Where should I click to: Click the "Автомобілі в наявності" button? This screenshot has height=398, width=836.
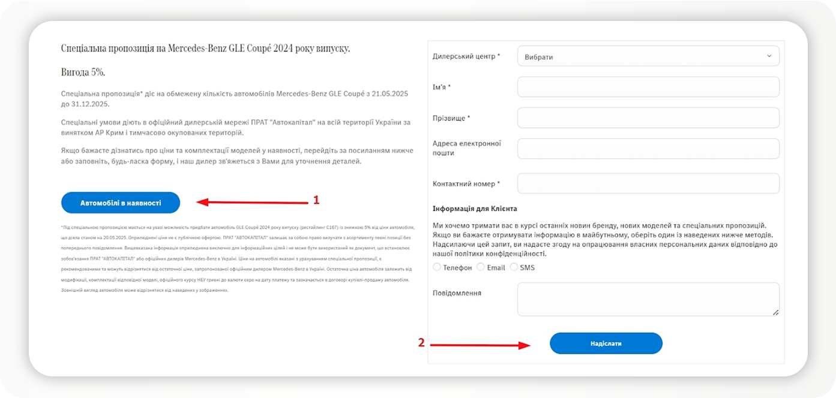tap(121, 203)
